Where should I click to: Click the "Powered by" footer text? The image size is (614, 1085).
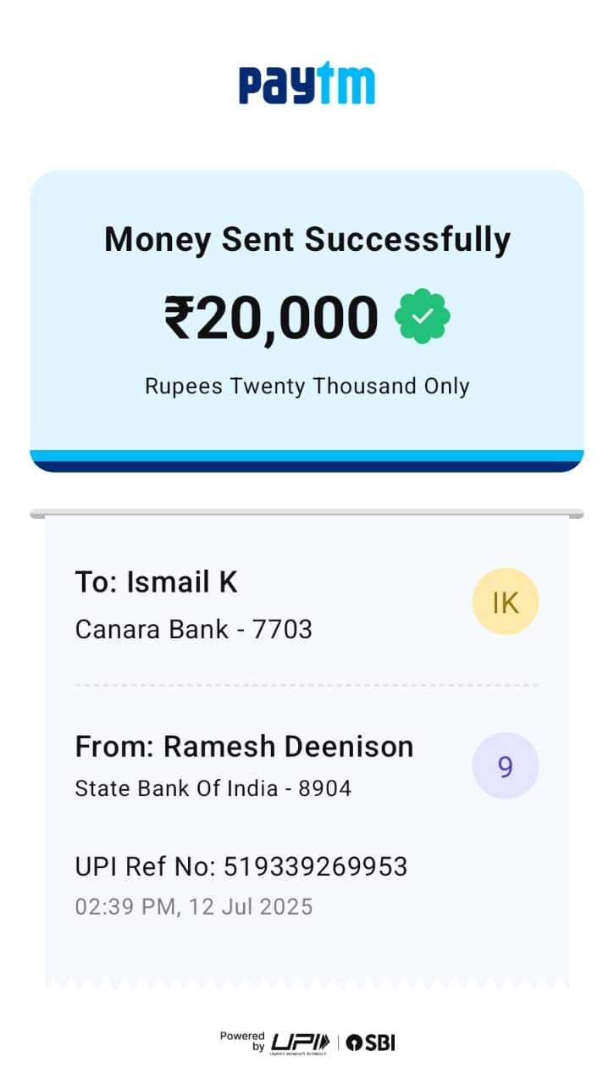point(242,1042)
